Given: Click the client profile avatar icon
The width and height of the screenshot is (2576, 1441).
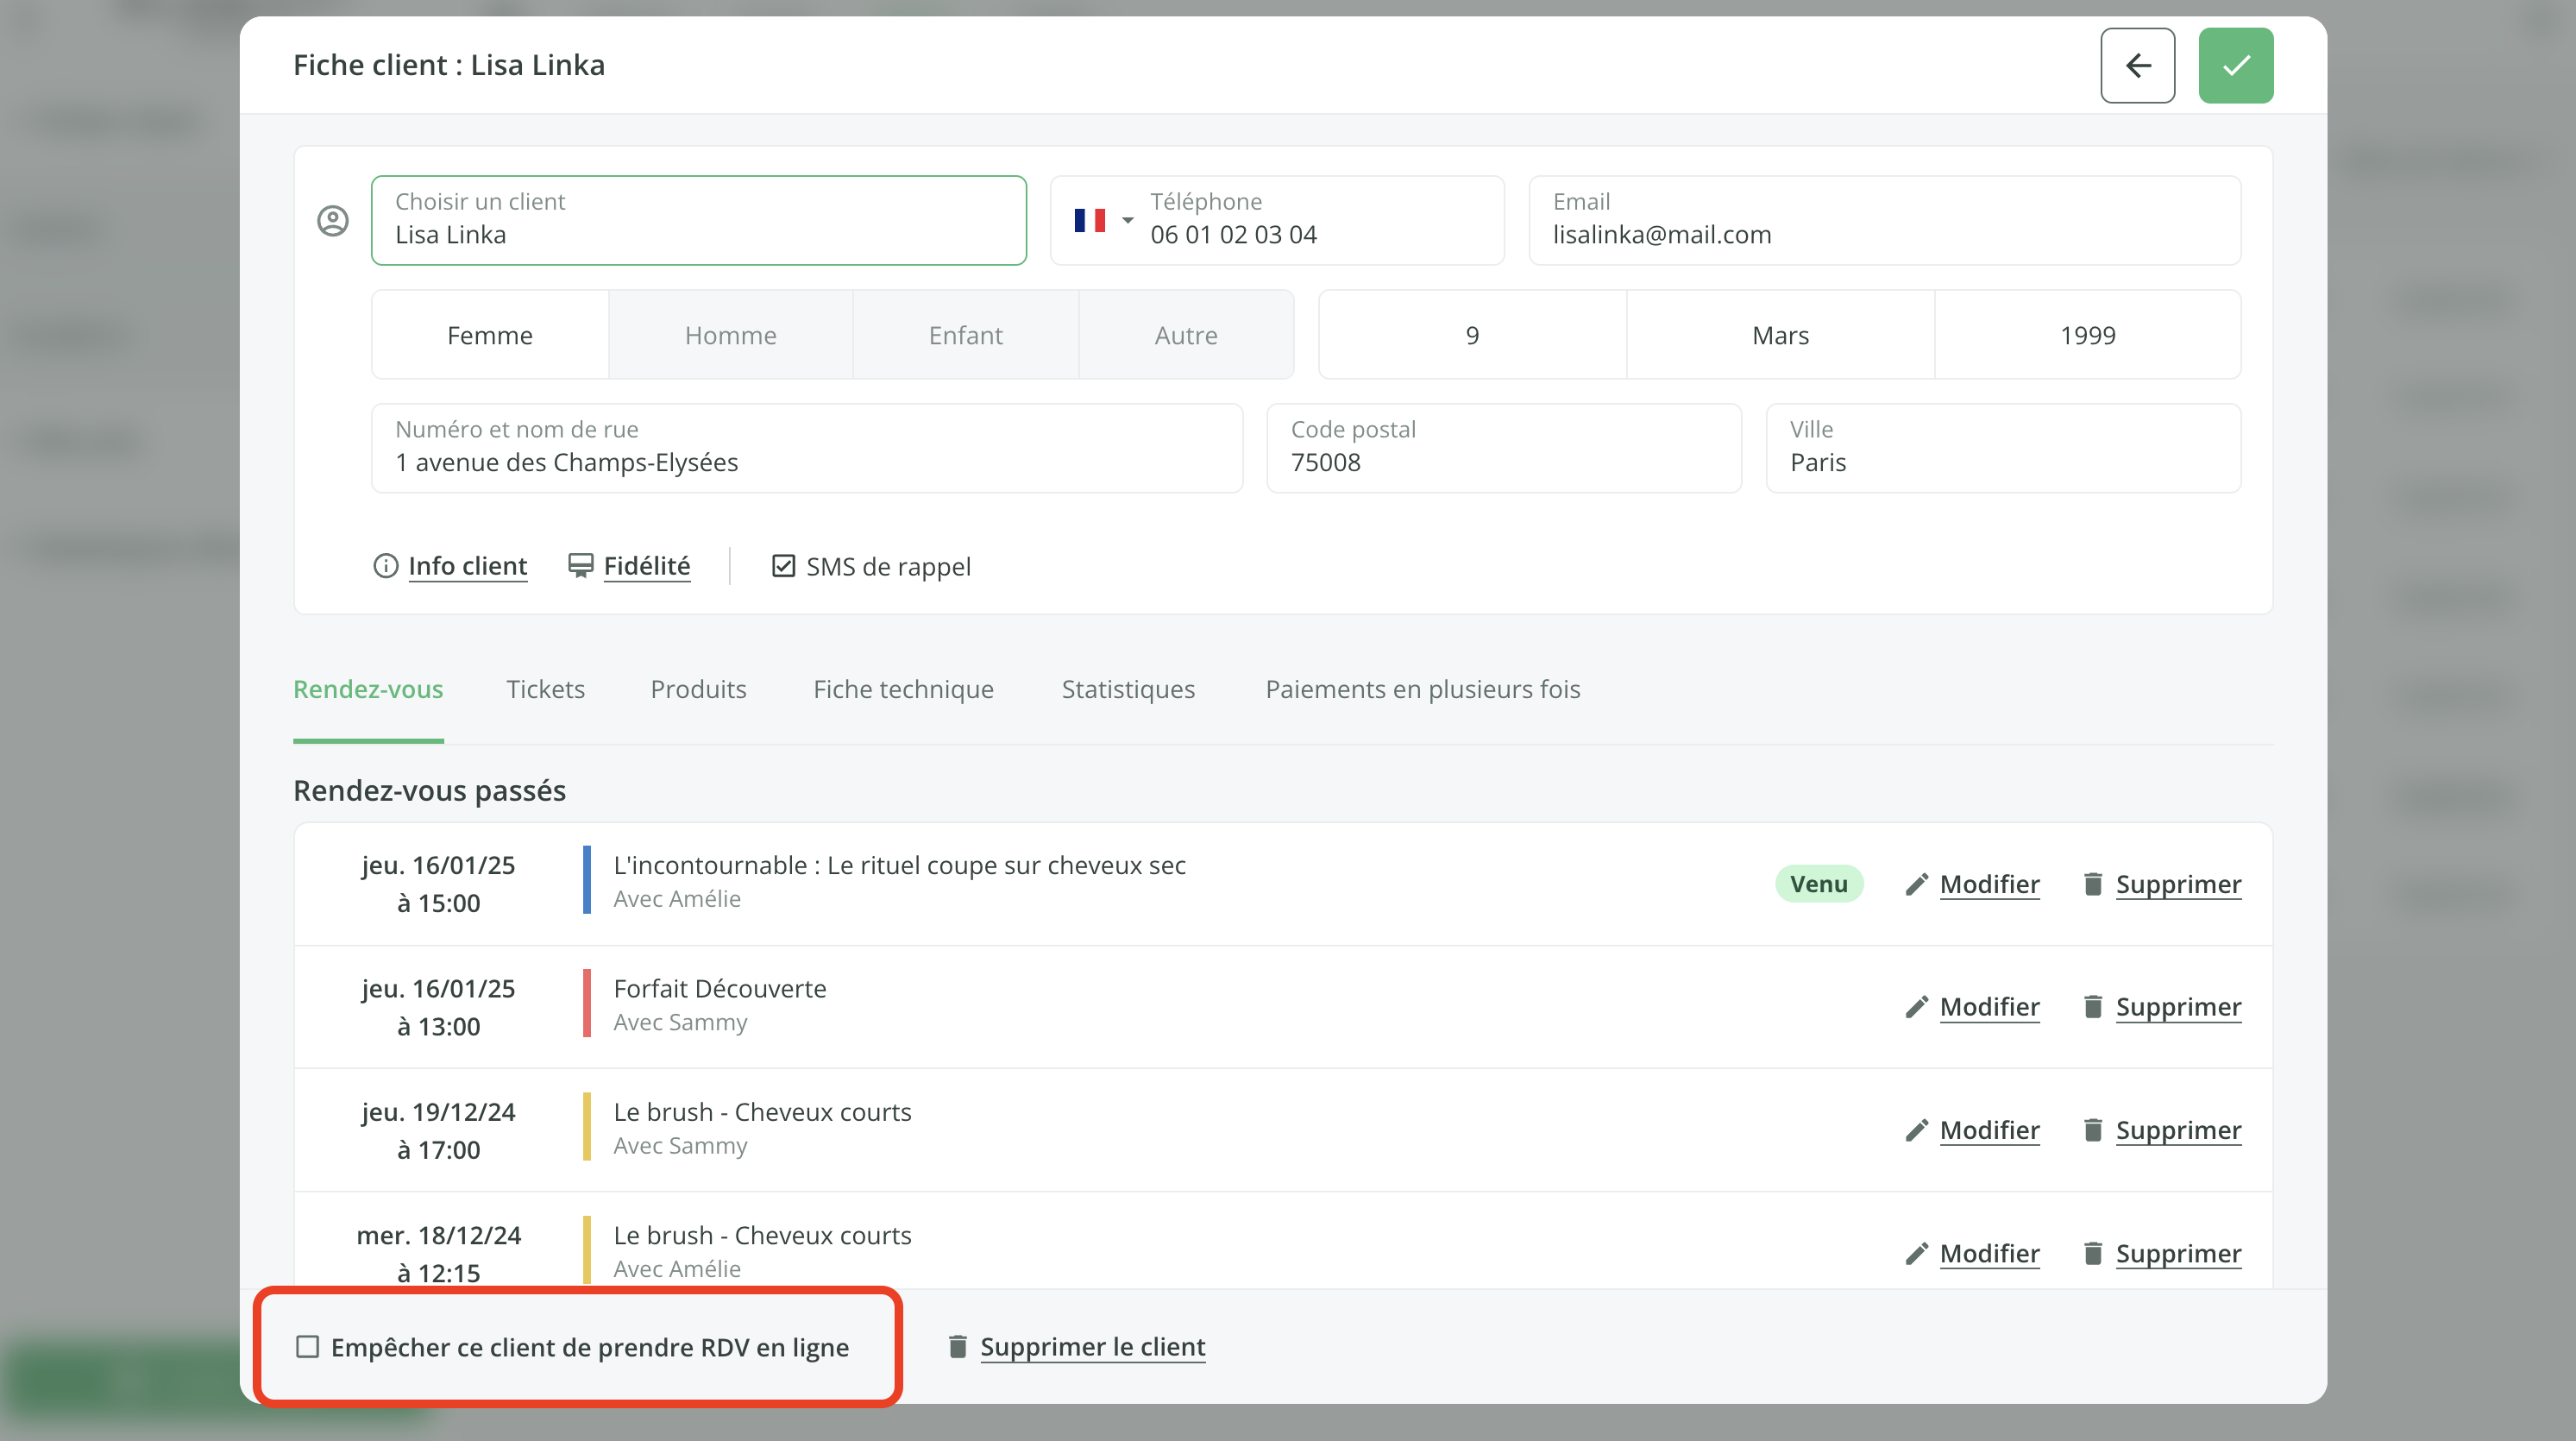Looking at the screenshot, I should click(x=333, y=221).
